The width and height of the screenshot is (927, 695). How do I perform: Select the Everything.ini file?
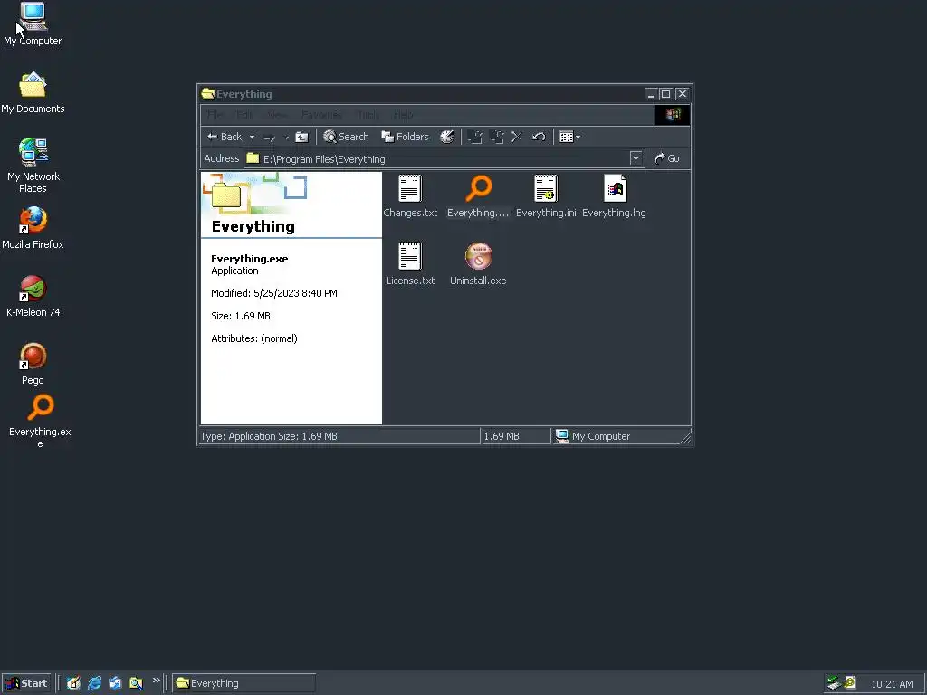pyautogui.click(x=546, y=196)
